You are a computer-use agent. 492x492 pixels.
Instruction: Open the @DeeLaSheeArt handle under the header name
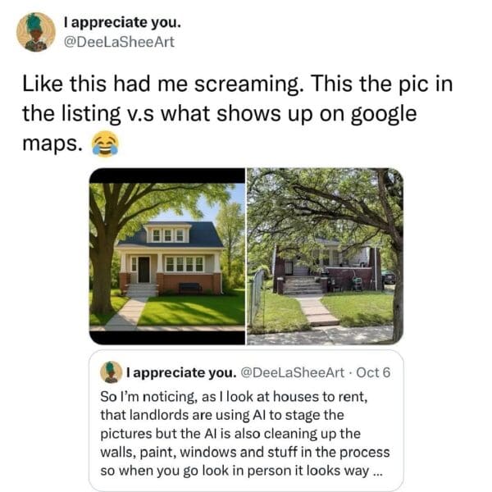point(119,42)
